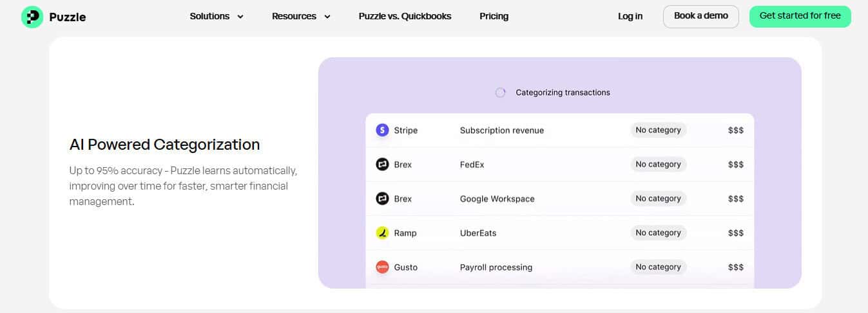Image resolution: width=868 pixels, height=313 pixels.
Task: Click No category tag for FedEx
Action: tap(658, 164)
